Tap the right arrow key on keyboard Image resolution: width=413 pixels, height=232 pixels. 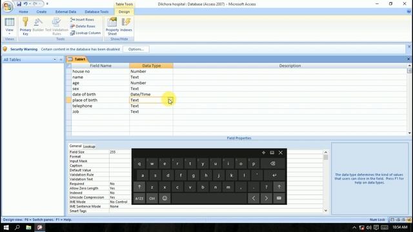click(267, 198)
